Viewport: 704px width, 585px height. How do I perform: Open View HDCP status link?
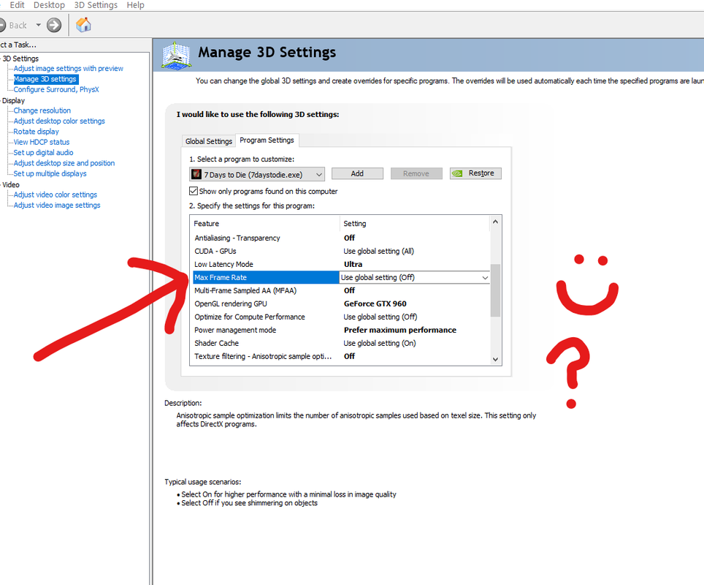click(42, 142)
